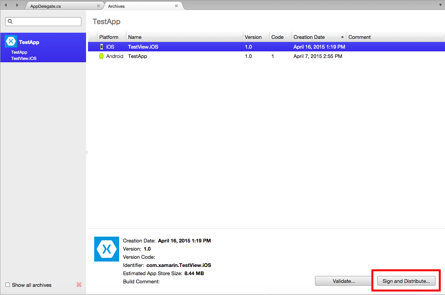
Task: Sort by Creation Date column header
Action: coord(319,37)
